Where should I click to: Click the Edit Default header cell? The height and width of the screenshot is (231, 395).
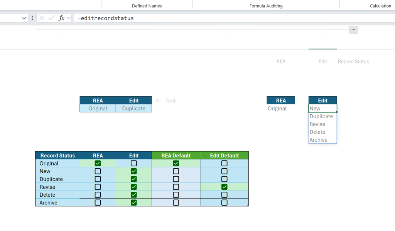pyautogui.click(x=225, y=156)
